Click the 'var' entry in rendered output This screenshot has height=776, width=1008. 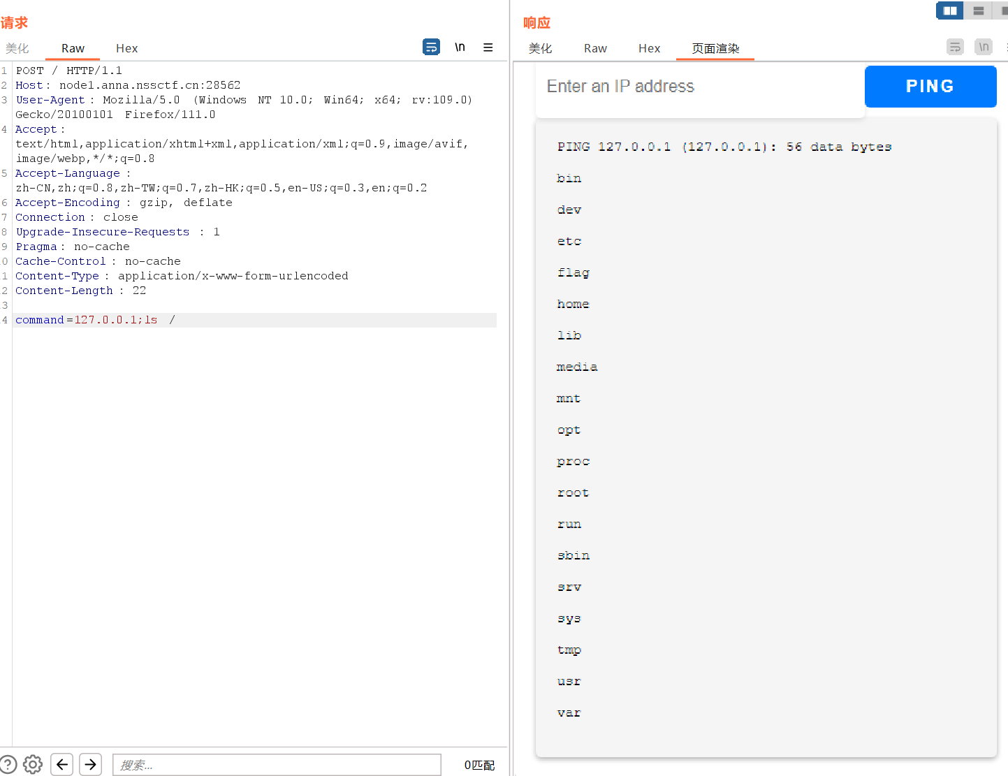pos(569,712)
